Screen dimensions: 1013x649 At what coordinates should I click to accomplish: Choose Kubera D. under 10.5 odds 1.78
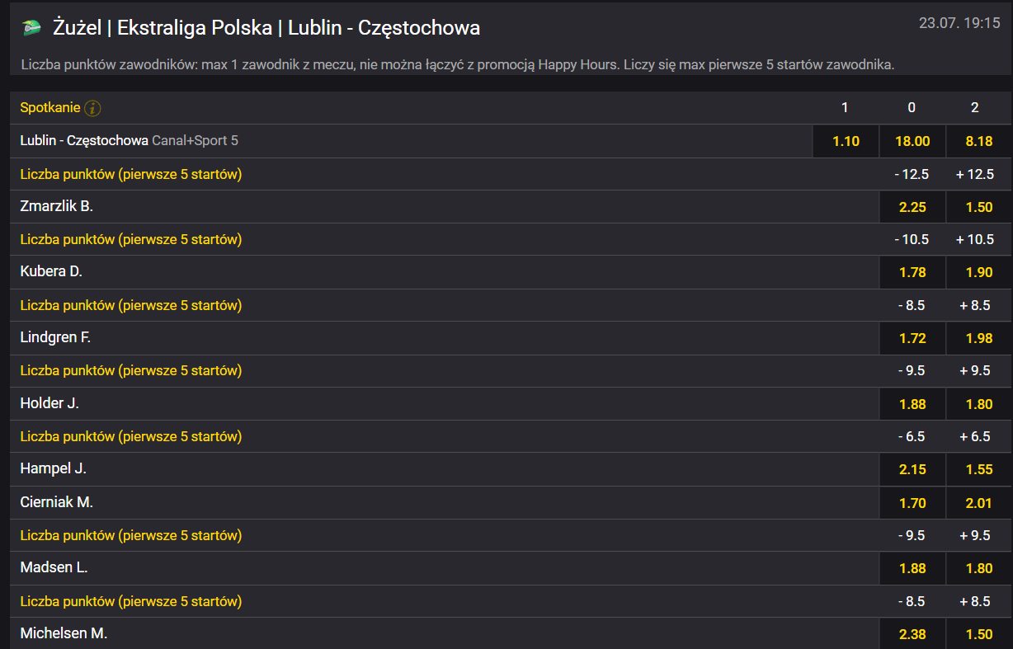click(x=912, y=272)
